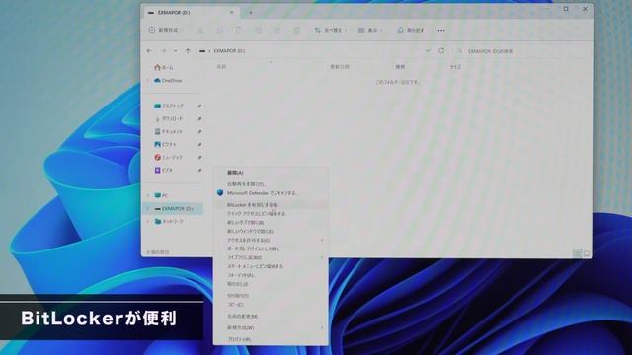Choose Open in new tab menu entry
632x355 pixels.
pyautogui.click(x=271, y=223)
